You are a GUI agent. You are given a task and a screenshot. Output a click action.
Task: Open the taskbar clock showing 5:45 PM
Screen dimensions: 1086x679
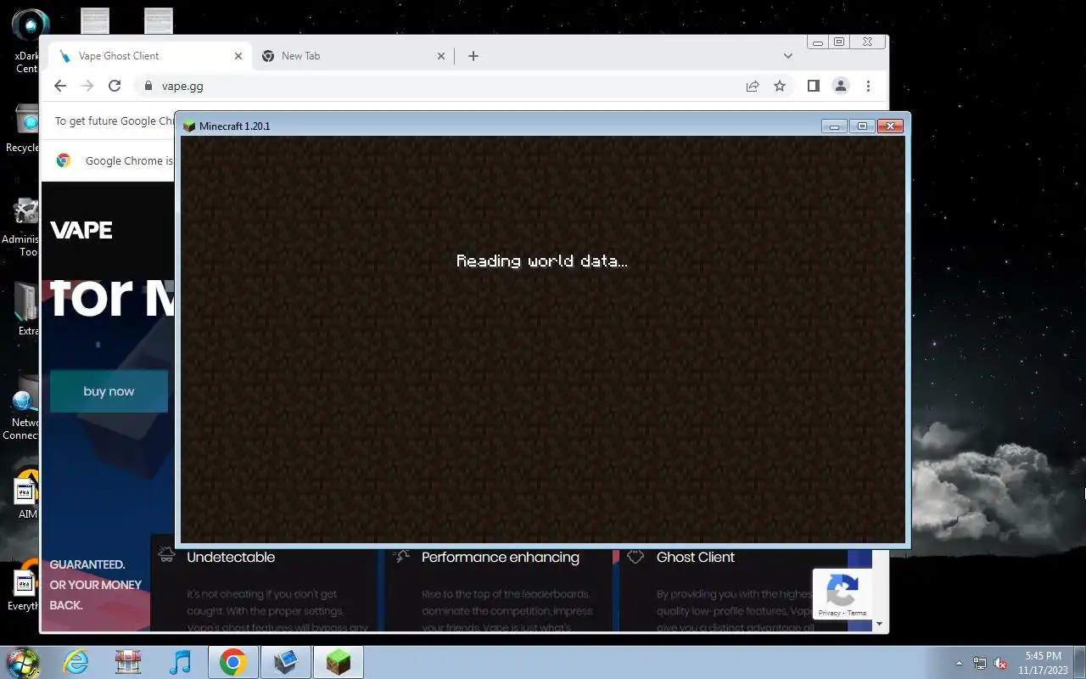[1043, 662]
